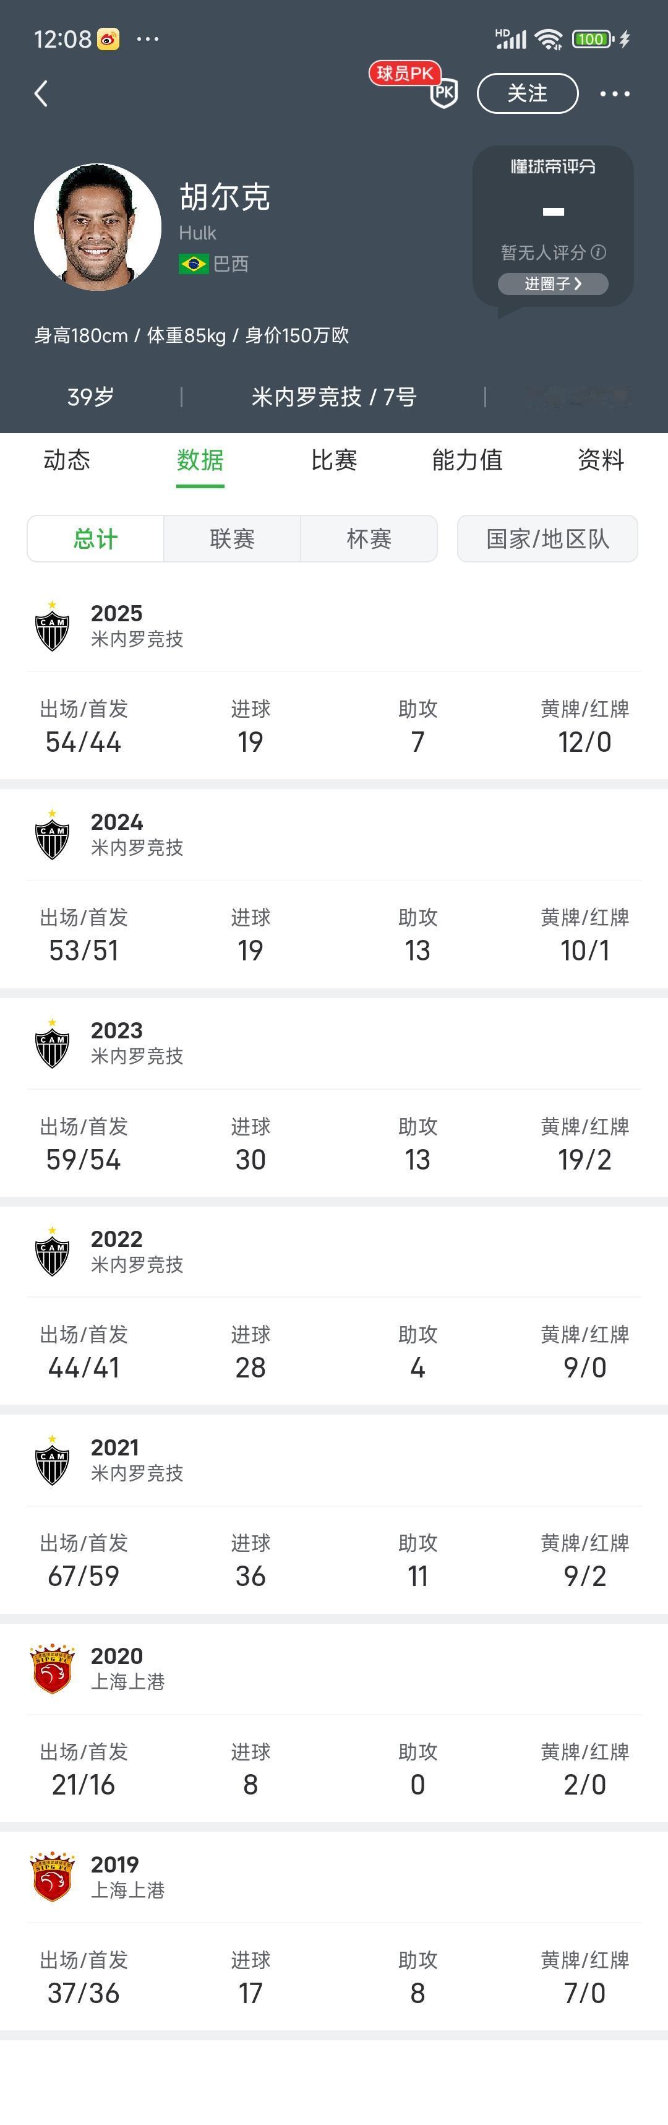668x2125 pixels.
Task: Select the 总计 stats filter
Action: (x=96, y=538)
